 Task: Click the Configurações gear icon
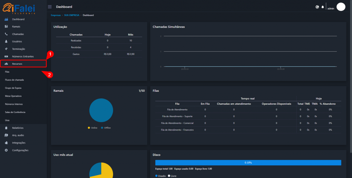point(6,150)
